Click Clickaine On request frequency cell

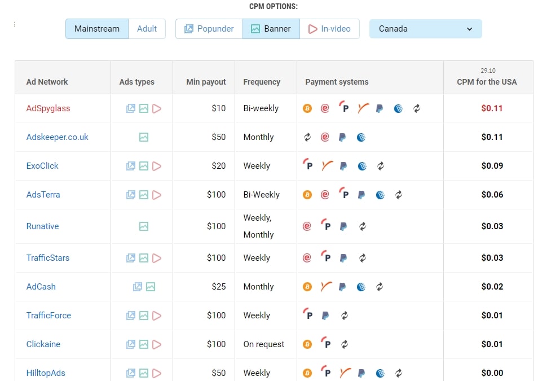pyautogui.click(x=264, y=344)
